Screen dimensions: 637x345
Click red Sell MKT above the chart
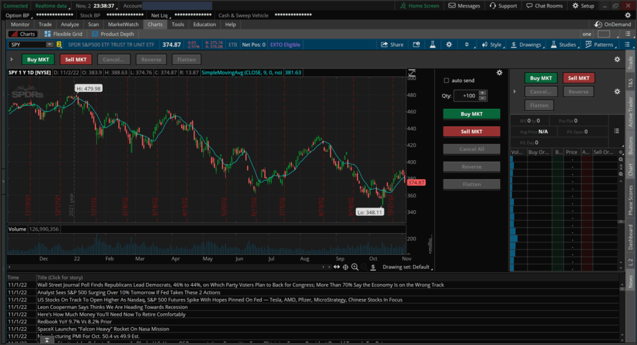[75, 59]
